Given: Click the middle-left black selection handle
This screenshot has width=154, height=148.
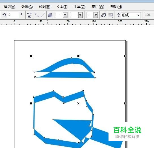Looking at the screenshot, I should tap(31, 103).
